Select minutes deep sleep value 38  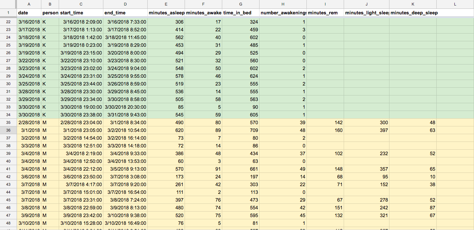click(413, 184)
